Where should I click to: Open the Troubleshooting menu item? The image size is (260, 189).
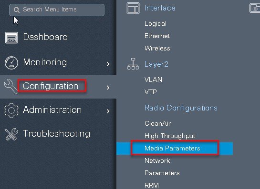click(57, 134)
